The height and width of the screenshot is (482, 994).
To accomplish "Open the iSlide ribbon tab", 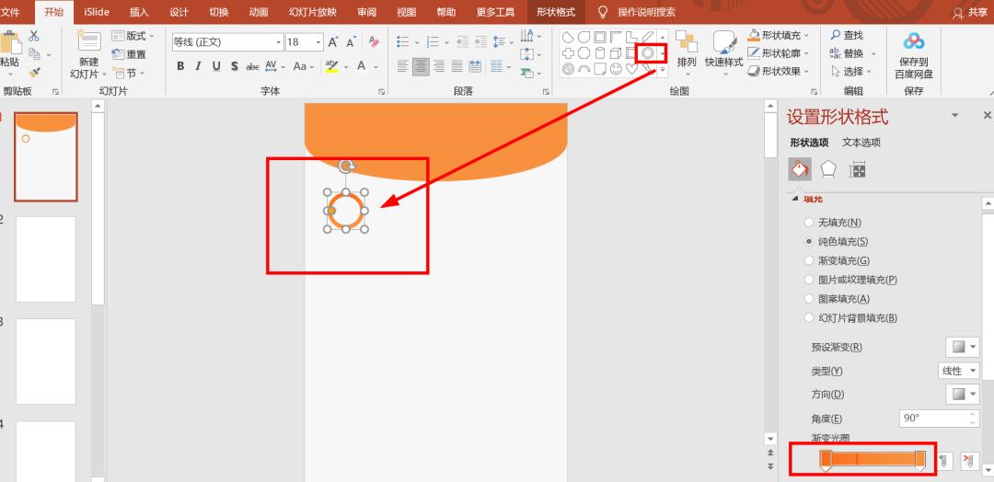I will pos(97,12).
